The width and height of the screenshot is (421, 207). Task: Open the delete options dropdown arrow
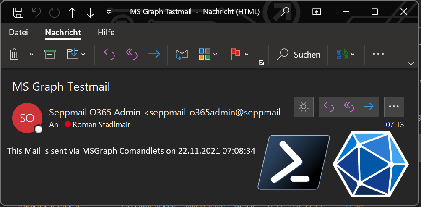pyautogui.click(x=31, y=55)
